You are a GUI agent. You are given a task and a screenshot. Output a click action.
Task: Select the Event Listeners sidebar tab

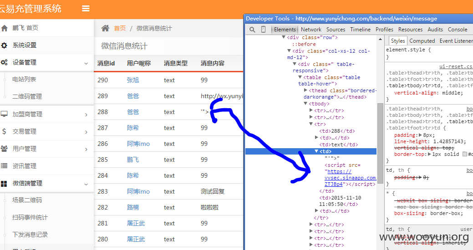[456, 40]
